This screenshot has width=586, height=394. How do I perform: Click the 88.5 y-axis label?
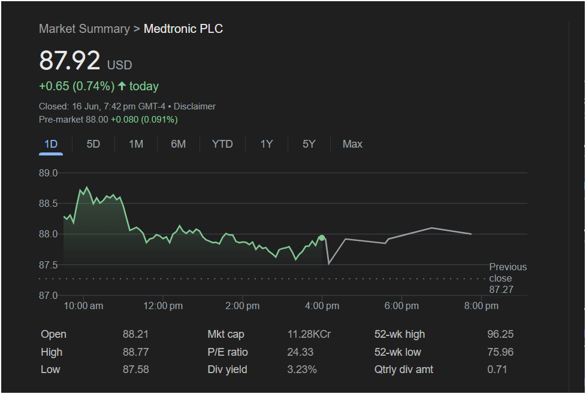point(48,204)
